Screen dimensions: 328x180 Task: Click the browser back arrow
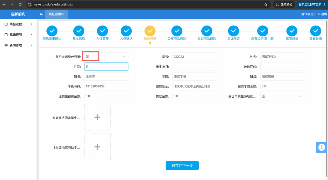[4, 4]
